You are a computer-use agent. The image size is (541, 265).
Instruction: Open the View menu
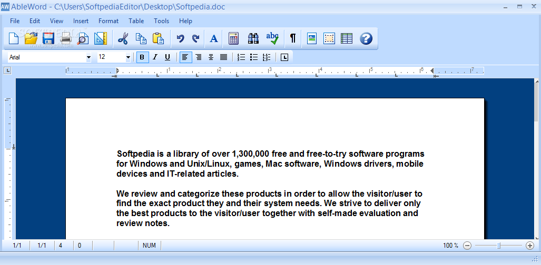[56, 21]
